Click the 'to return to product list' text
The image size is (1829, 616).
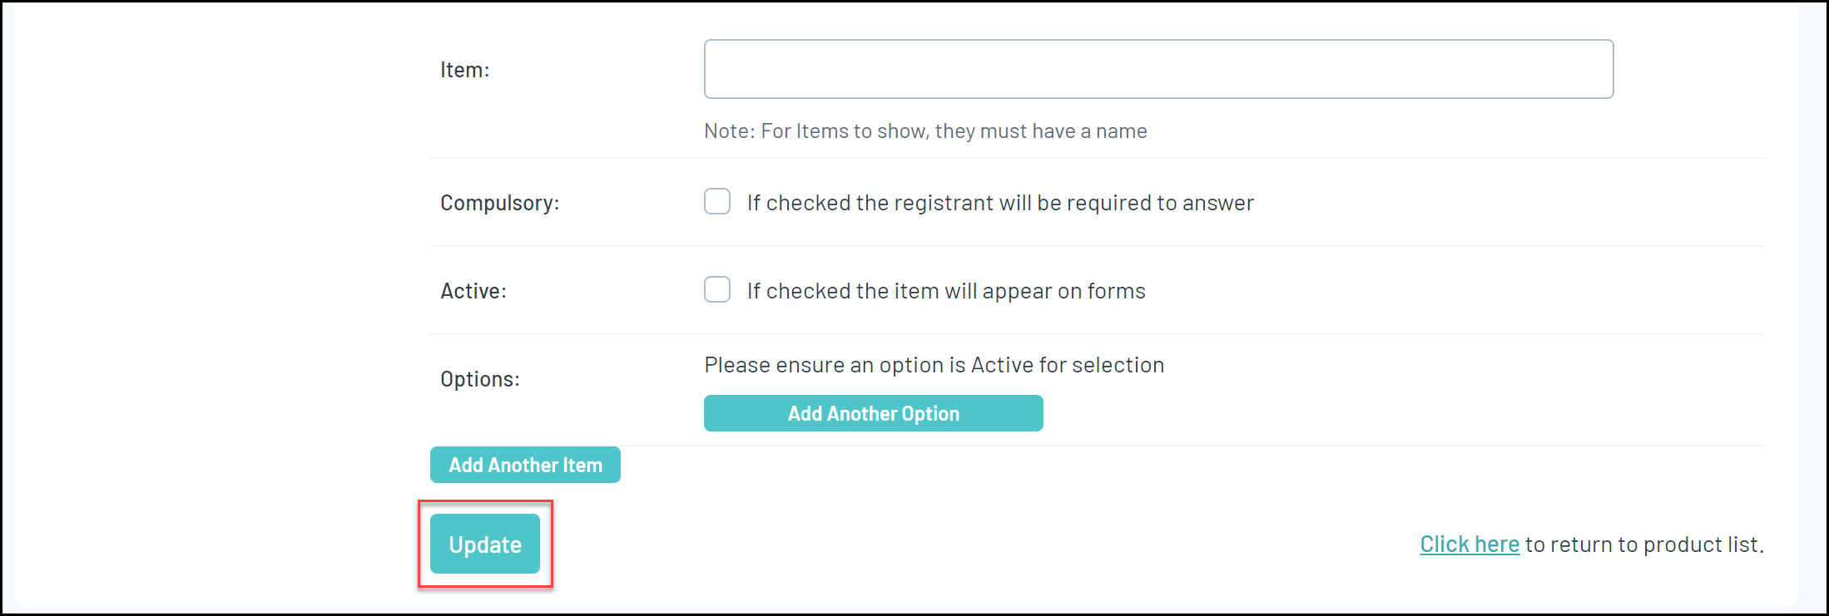point(1643,545)
